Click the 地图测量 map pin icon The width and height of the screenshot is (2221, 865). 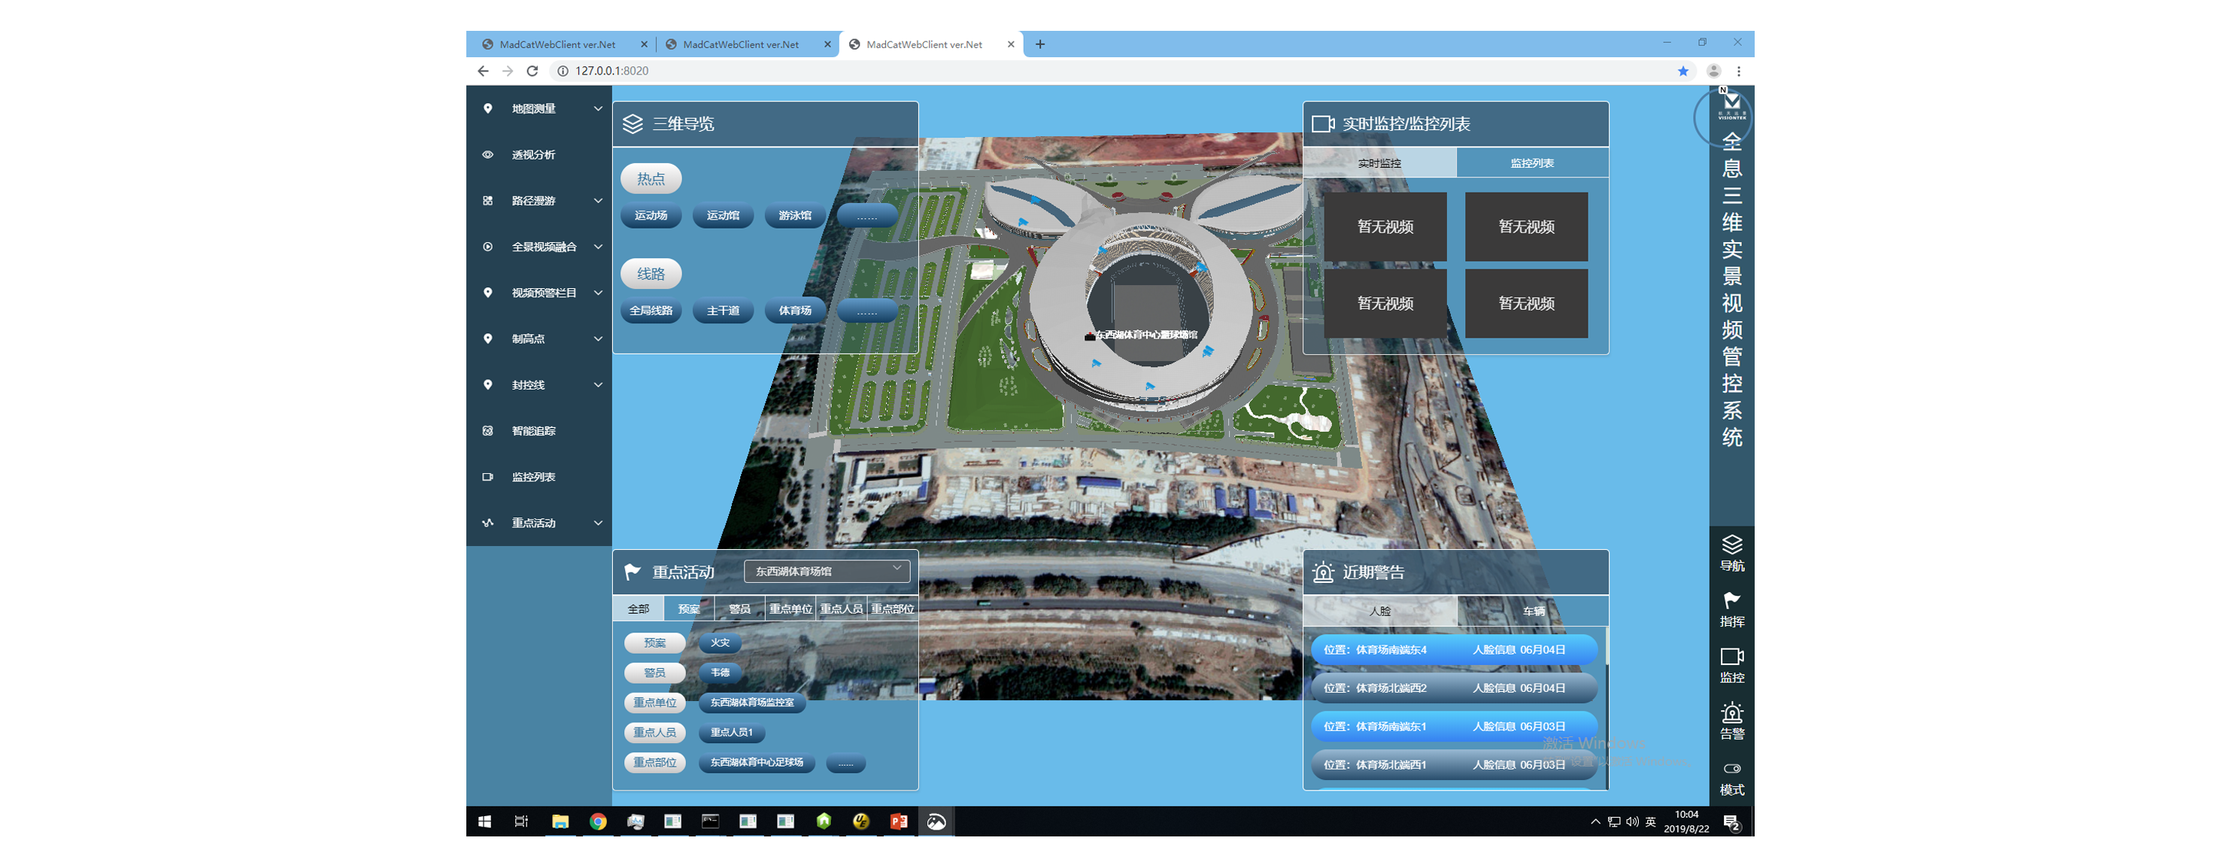coord(488,108)
